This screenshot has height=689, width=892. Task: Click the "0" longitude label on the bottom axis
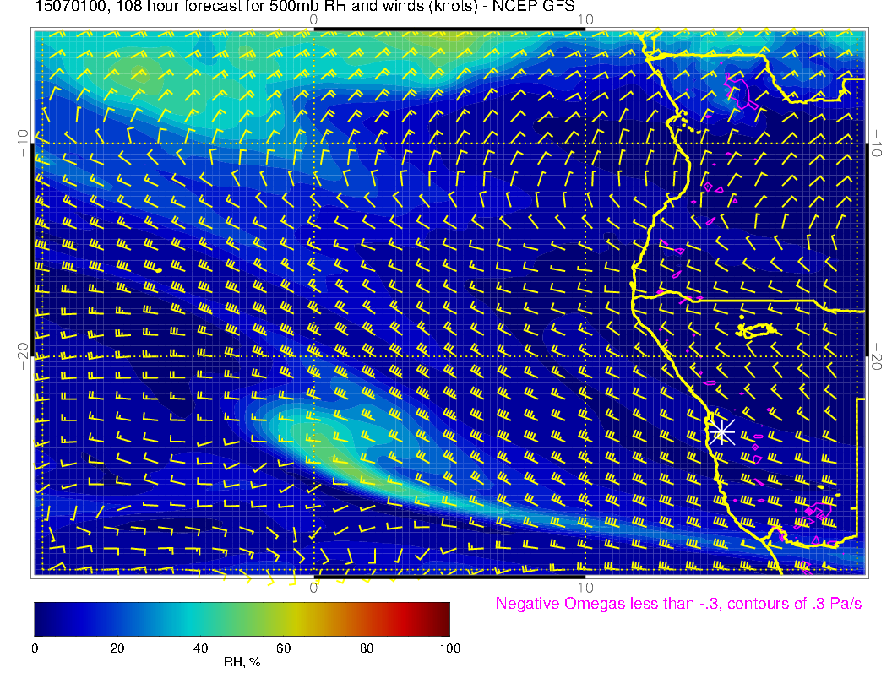(x=313, y=587)
